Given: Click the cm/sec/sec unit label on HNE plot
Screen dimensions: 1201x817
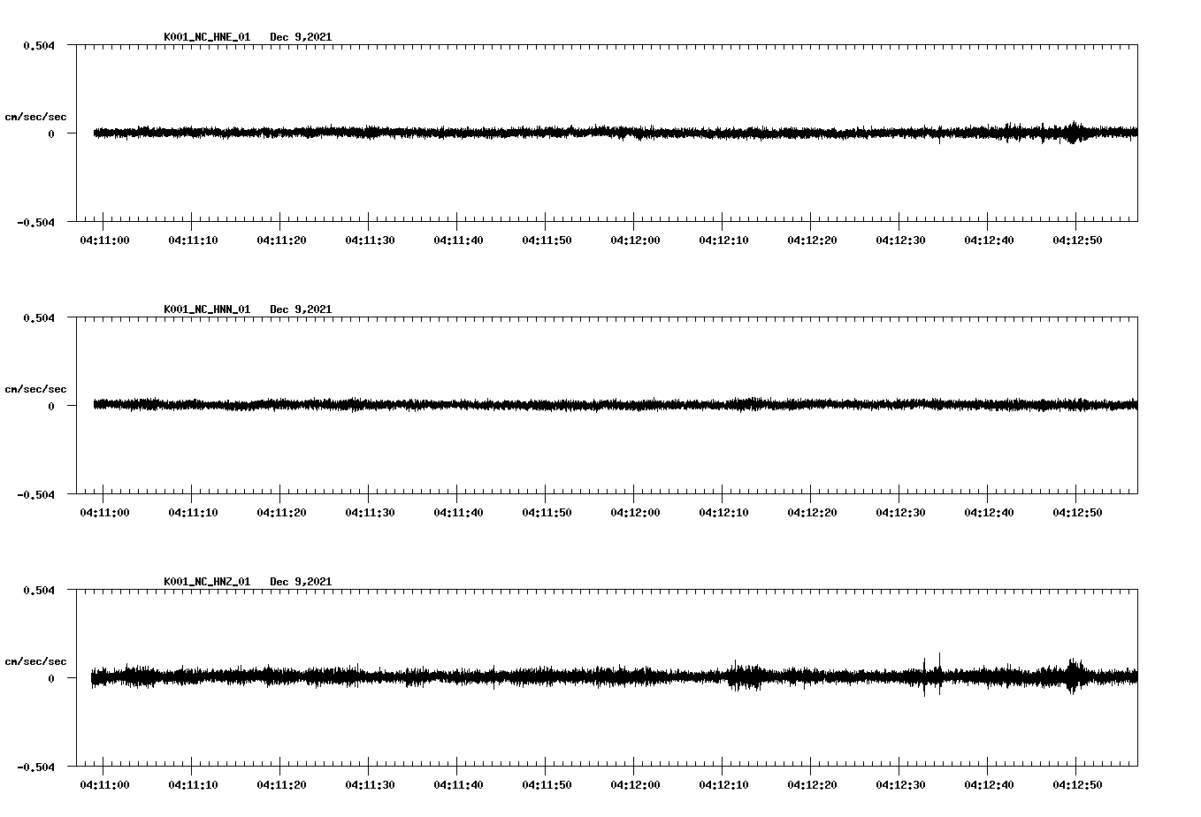Looking at the screenshot, I should (35, 117).
